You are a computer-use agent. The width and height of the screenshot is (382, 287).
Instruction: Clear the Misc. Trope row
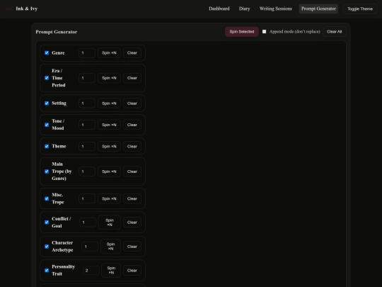[x=132, y=198]
